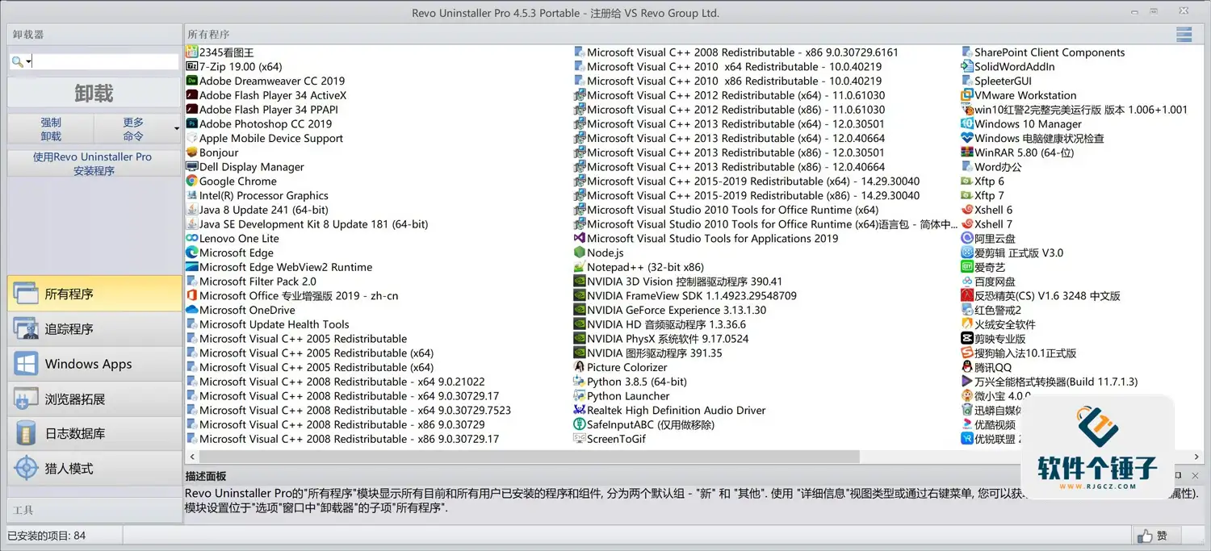
Task: Select the Google Chrome icon in the list
Action: [192, 181]
